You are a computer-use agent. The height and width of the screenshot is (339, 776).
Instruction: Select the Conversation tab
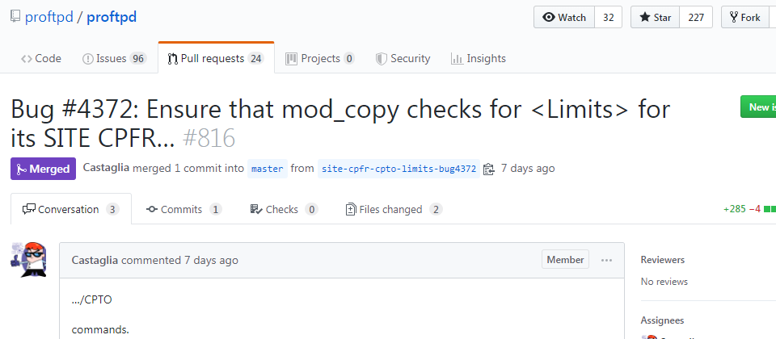coord(71,209)
